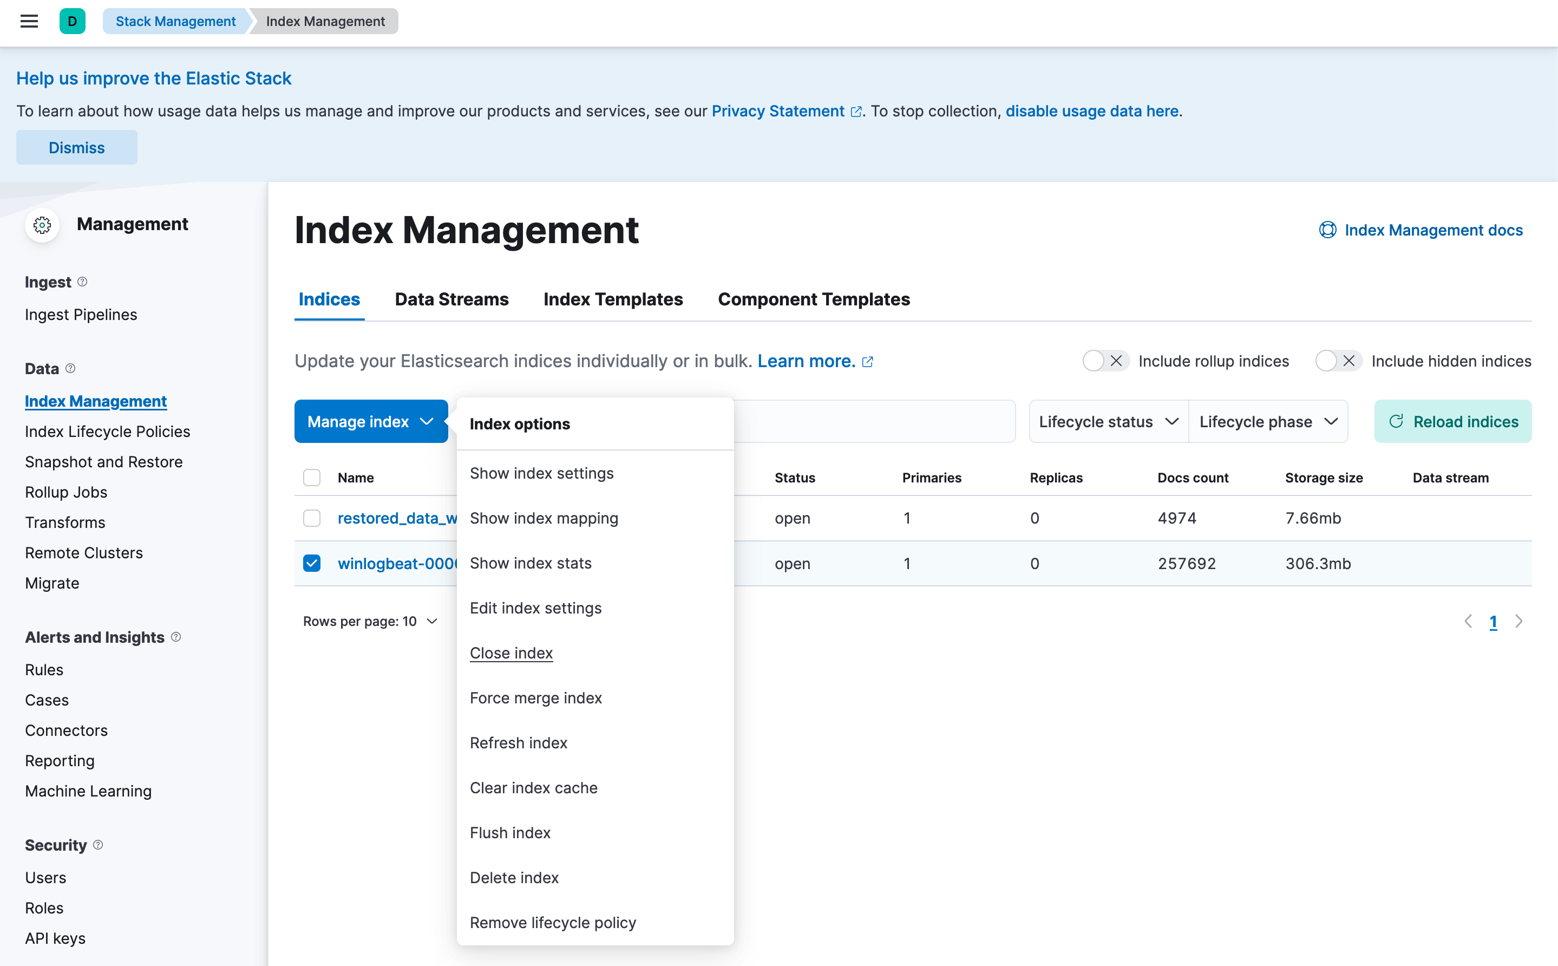Select Show index mapping option
The height and width of the screenshot is (966, 1558).
[595, 518]
